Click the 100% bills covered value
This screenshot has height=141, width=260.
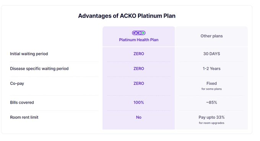click(x=139, y=102)
